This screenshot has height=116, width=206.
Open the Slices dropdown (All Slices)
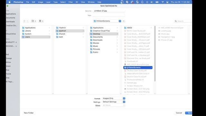tap(114, 105)
